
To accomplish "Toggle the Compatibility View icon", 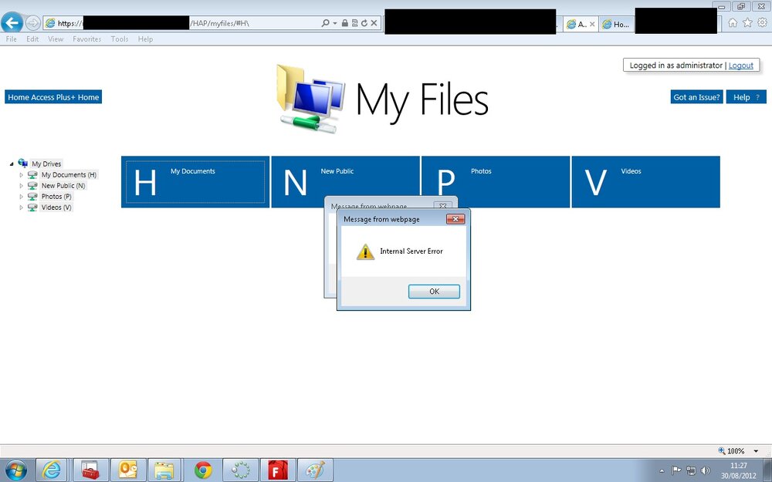I will (x=354, y=23).
